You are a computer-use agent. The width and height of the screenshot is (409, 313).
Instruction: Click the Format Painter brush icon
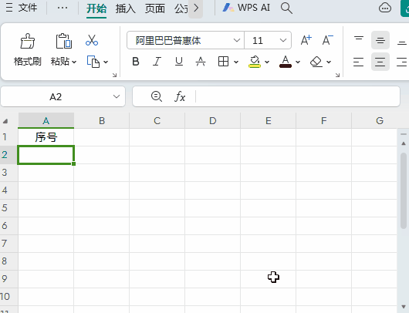coord(27,41)
